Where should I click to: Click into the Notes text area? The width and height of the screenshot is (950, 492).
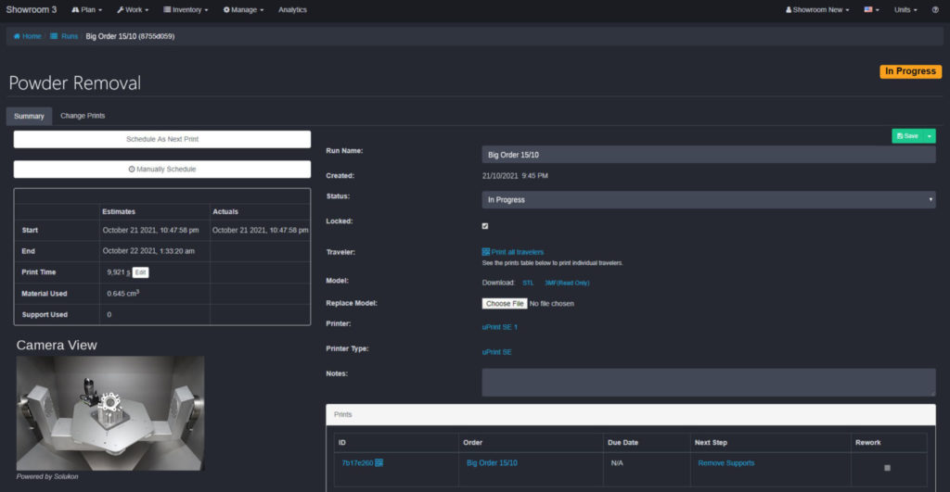coord(708,382)
